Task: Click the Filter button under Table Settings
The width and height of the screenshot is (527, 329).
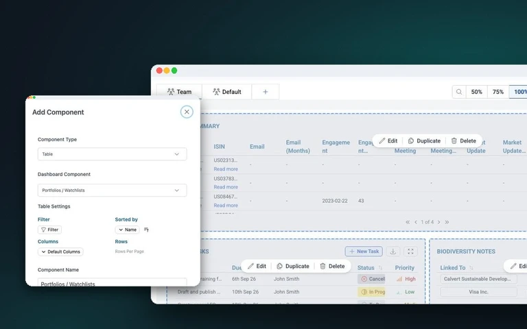Action: coord(49,230)
